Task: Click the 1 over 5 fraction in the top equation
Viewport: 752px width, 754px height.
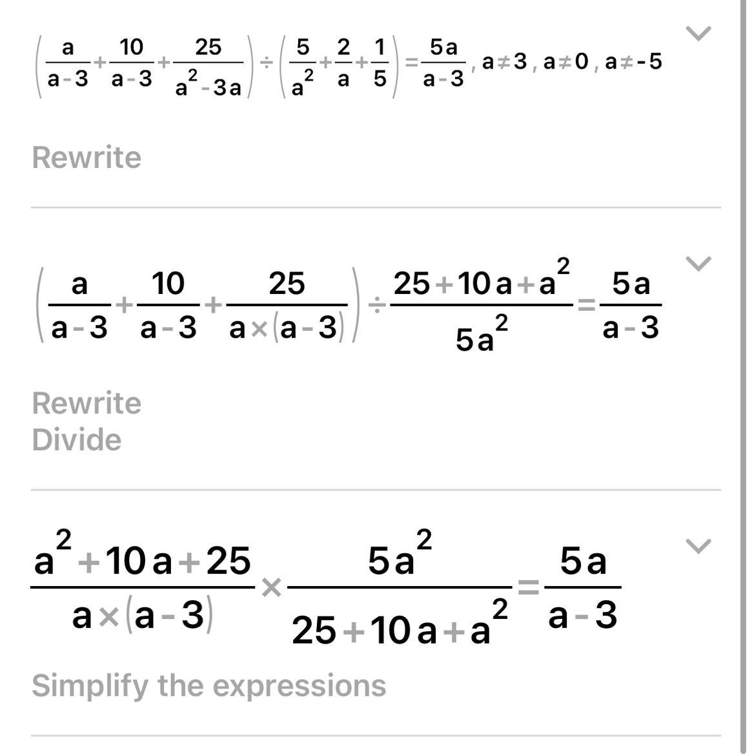Action: (x=380, y=63)
